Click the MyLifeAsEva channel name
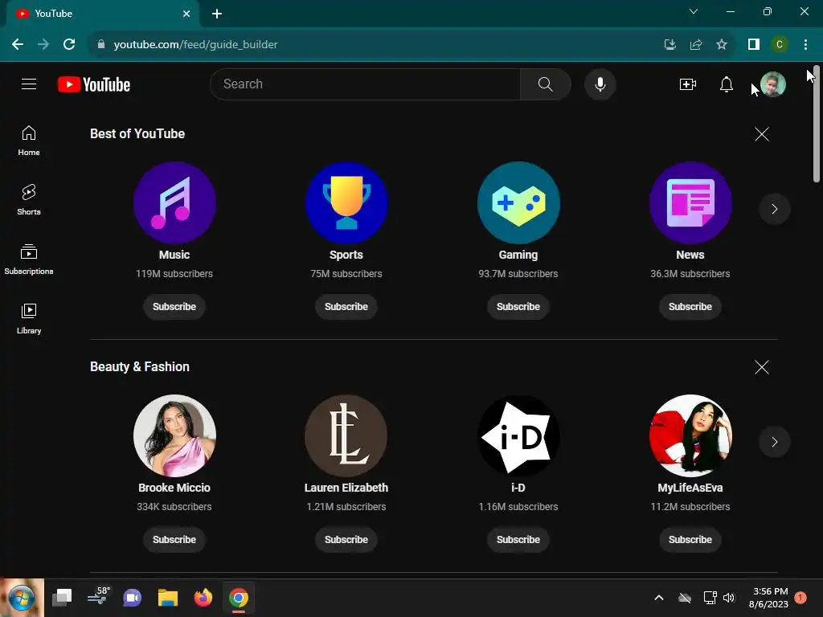 tap(690, 488)
